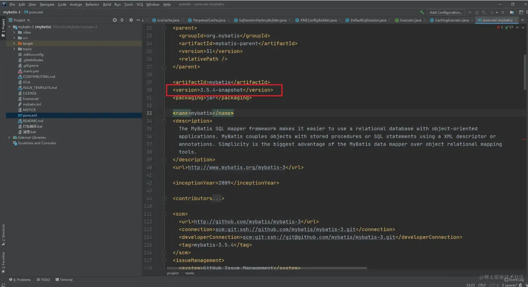Viewport: 528px width, 287px height.
Task: Hide Project panel with the minus icon
Action: click(138, 20)
